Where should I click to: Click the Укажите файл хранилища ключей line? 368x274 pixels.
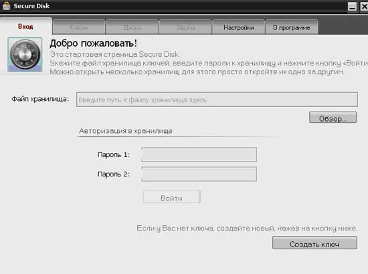tap(209, 63)
